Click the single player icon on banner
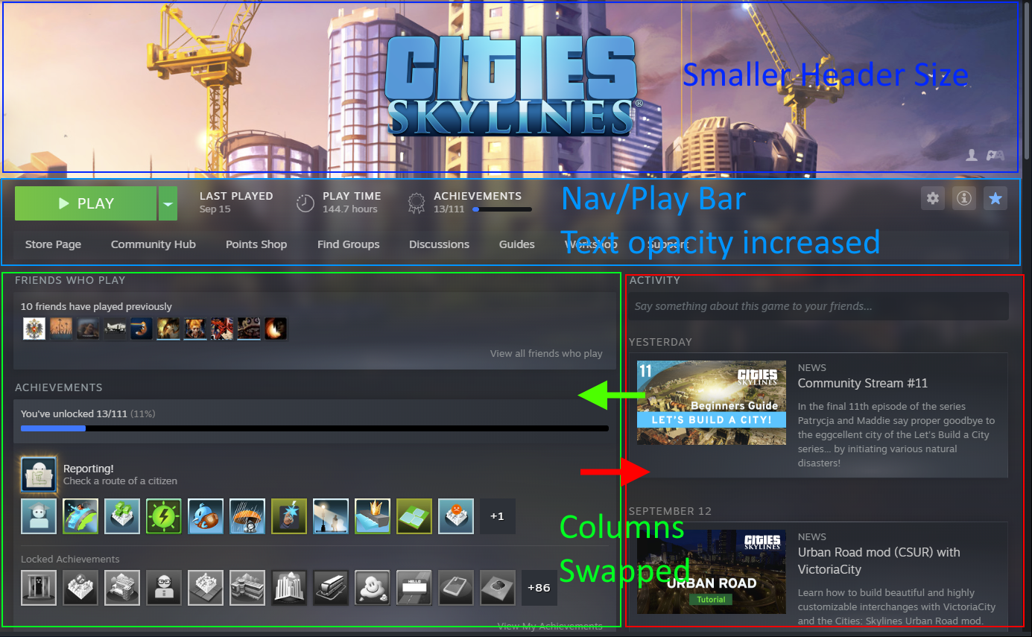1032x637 pixels. pyautogui.click(x=972, y=155)
